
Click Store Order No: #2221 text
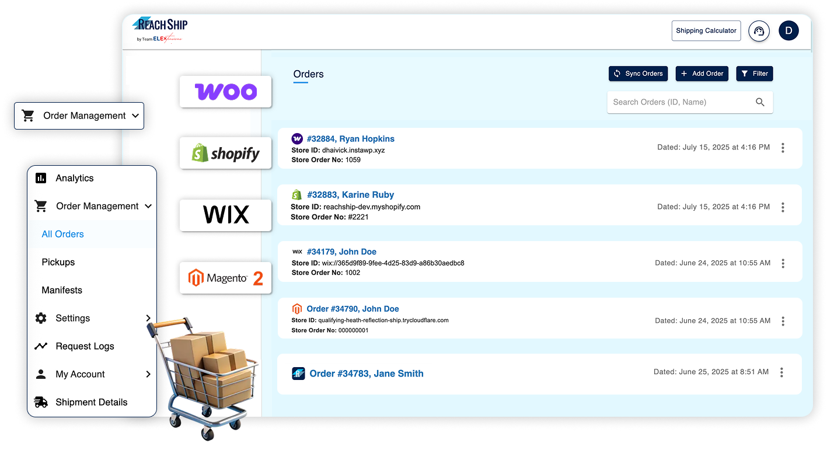pyautogui.click(x=330, y=217)
